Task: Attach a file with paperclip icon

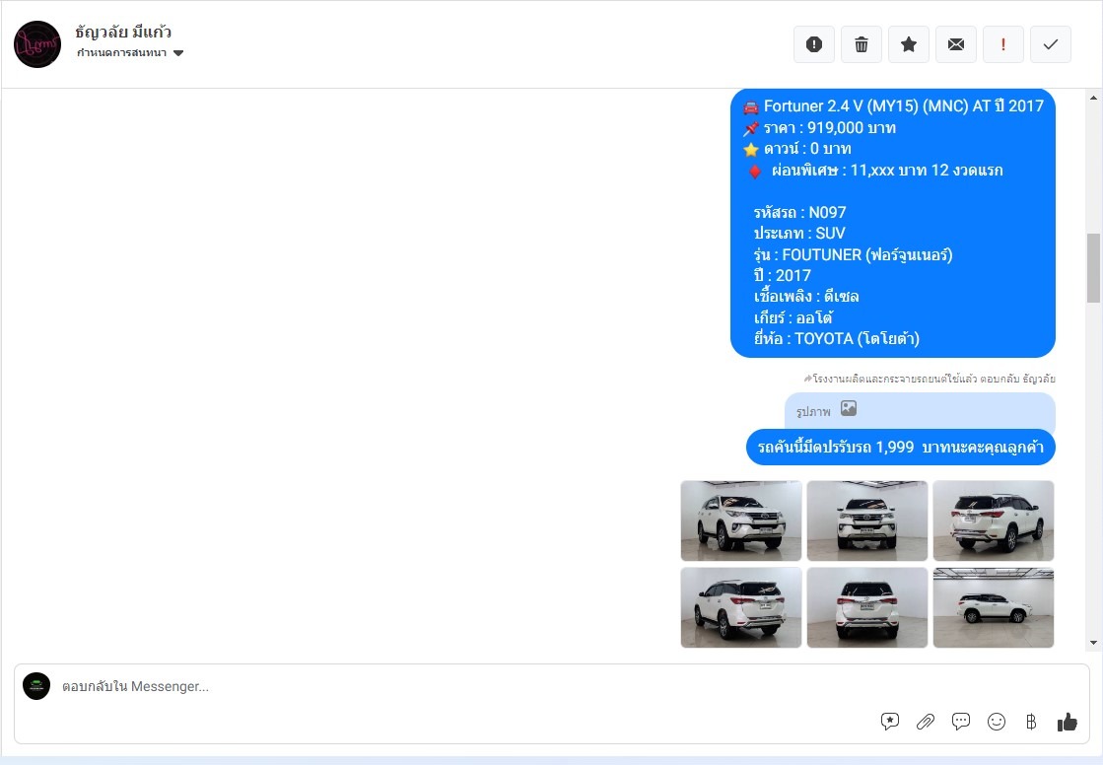Action: click(x=925, y=722)
